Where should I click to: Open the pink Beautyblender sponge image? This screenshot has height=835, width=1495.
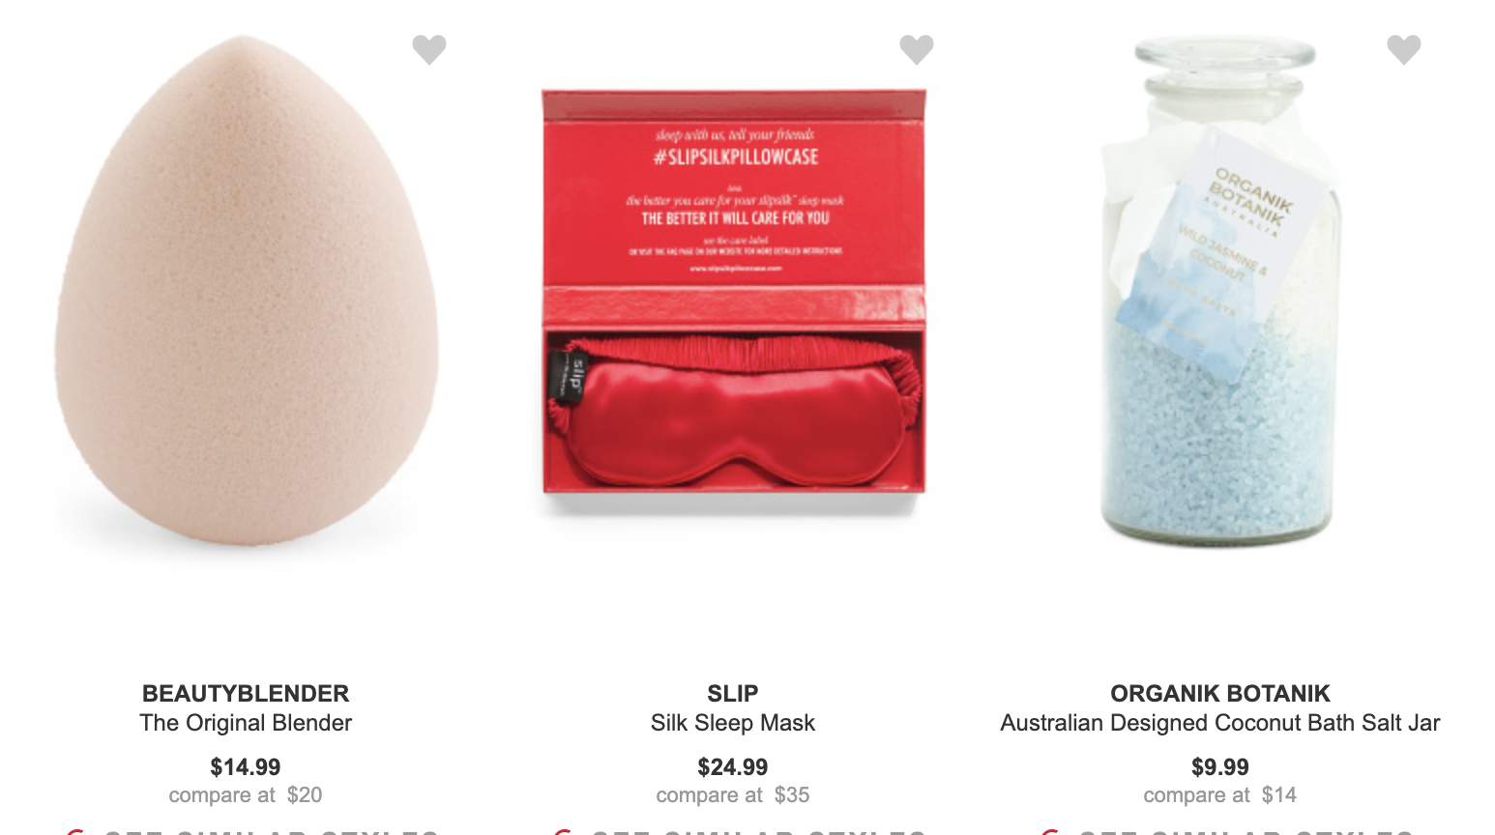click(246, 291)
